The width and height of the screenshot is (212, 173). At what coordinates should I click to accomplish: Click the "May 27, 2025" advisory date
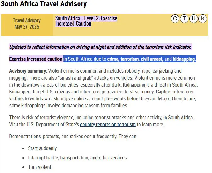coord(27,27)
